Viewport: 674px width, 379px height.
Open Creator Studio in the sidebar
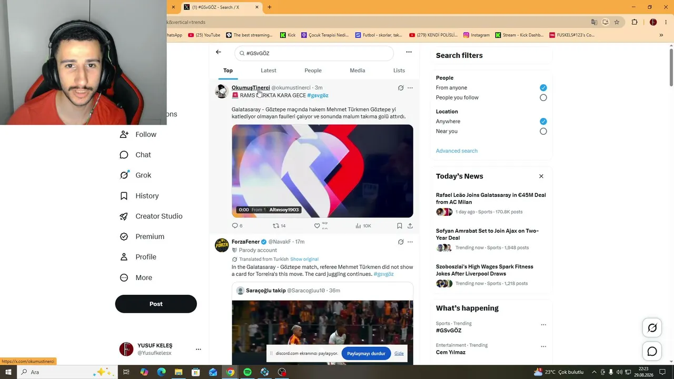pos(151,216)
